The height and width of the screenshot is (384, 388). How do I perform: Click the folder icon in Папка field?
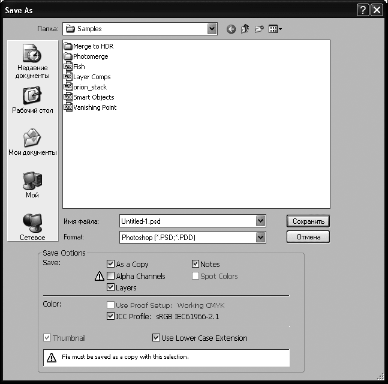(x=70, y=29)
